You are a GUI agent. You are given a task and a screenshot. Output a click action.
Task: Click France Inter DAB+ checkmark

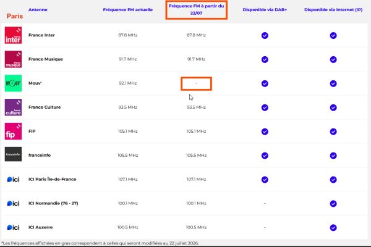coord(265,35)
